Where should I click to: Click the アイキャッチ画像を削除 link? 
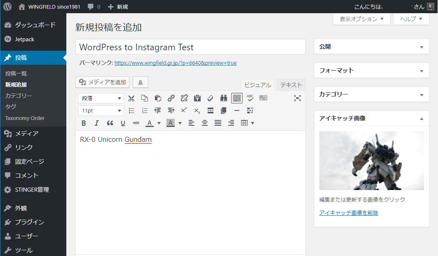tap(349, 213)
